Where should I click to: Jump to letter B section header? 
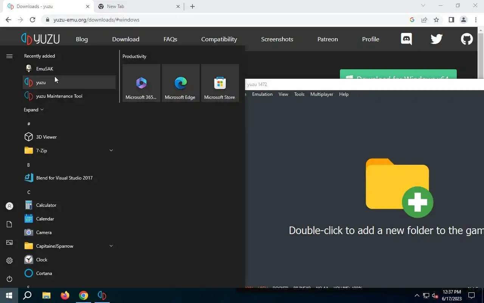(x=28, y=165)
